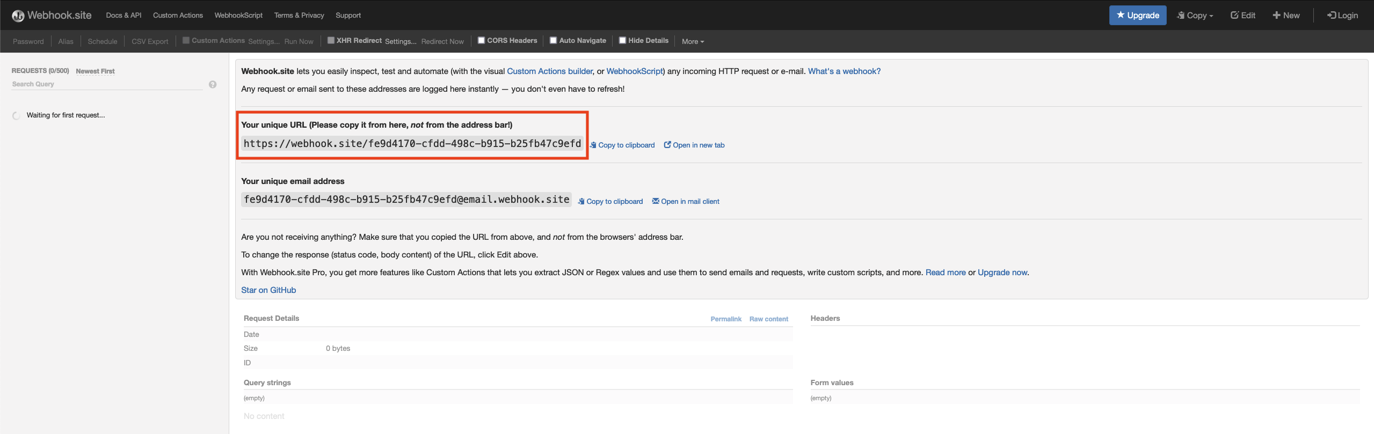Toggle the Custom Actions checkbox
The height and width of the screenshot is (434, 1374).
[186, 40]
